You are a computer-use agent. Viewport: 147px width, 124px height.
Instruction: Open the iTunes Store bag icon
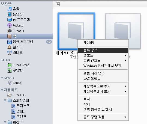(10, 65)
